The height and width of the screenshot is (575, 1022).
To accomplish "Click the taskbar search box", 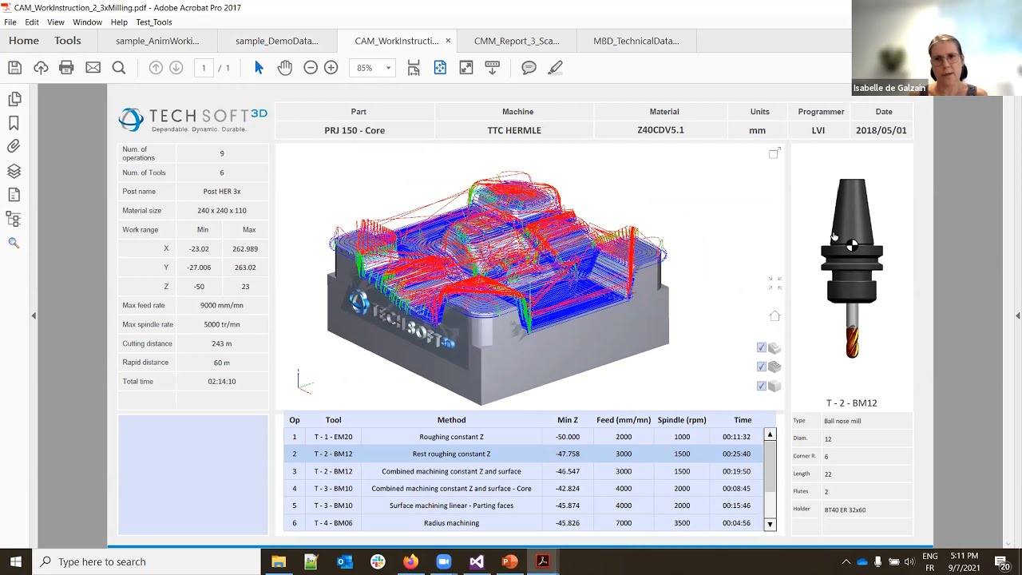I will (146, 561).
